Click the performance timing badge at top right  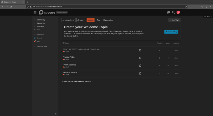pos(208,17)
